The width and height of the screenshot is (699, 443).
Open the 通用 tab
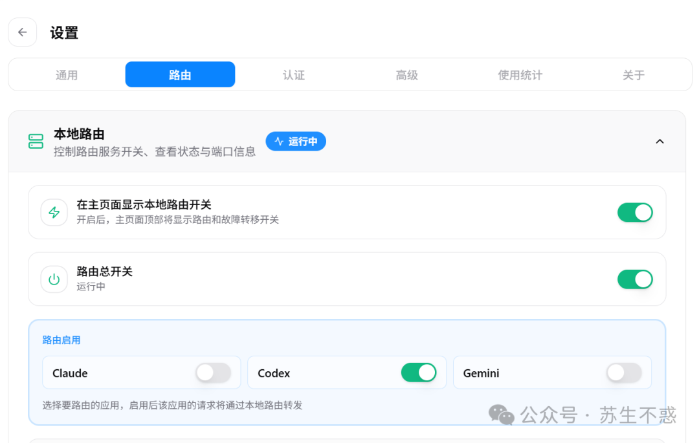(67, 75)
